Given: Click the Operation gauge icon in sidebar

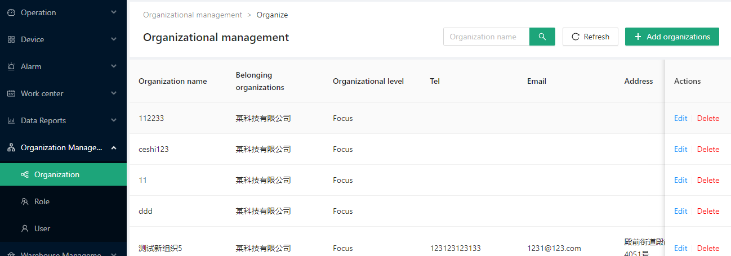Looking at the screenshot, I should point(11,12).
